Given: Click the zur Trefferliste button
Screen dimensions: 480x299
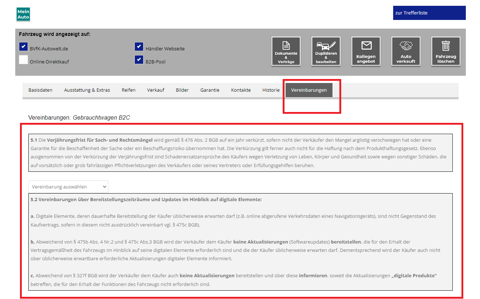Looking at the screenshot, I should pos(429,13).
